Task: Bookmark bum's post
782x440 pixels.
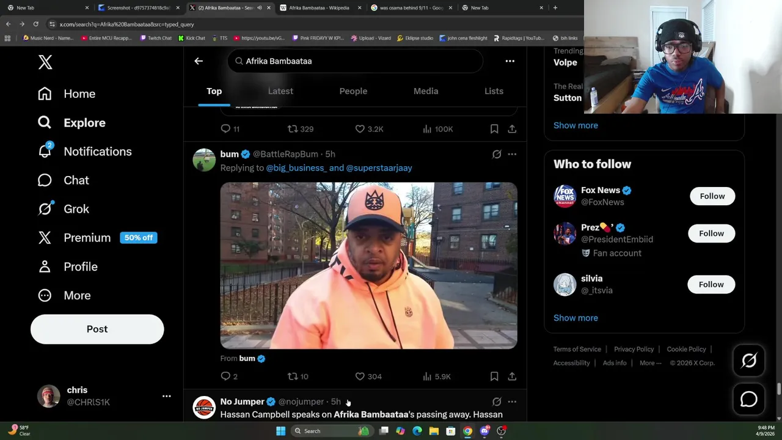Action: pyautogui.click(x=494, y=376)
